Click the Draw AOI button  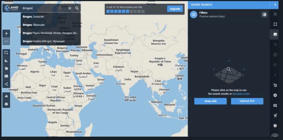tap(210, 101)
